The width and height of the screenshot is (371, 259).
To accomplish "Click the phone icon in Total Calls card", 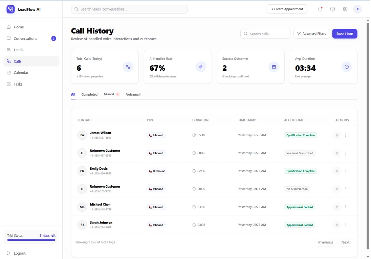I will (128, 67).
